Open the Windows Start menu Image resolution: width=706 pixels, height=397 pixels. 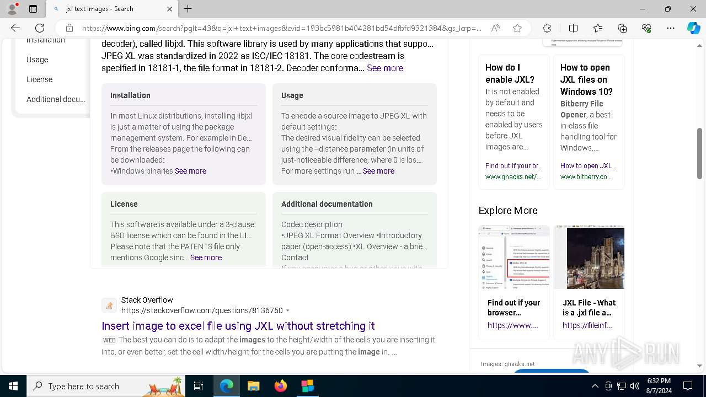pyautogui.click(x=13, y=386)
